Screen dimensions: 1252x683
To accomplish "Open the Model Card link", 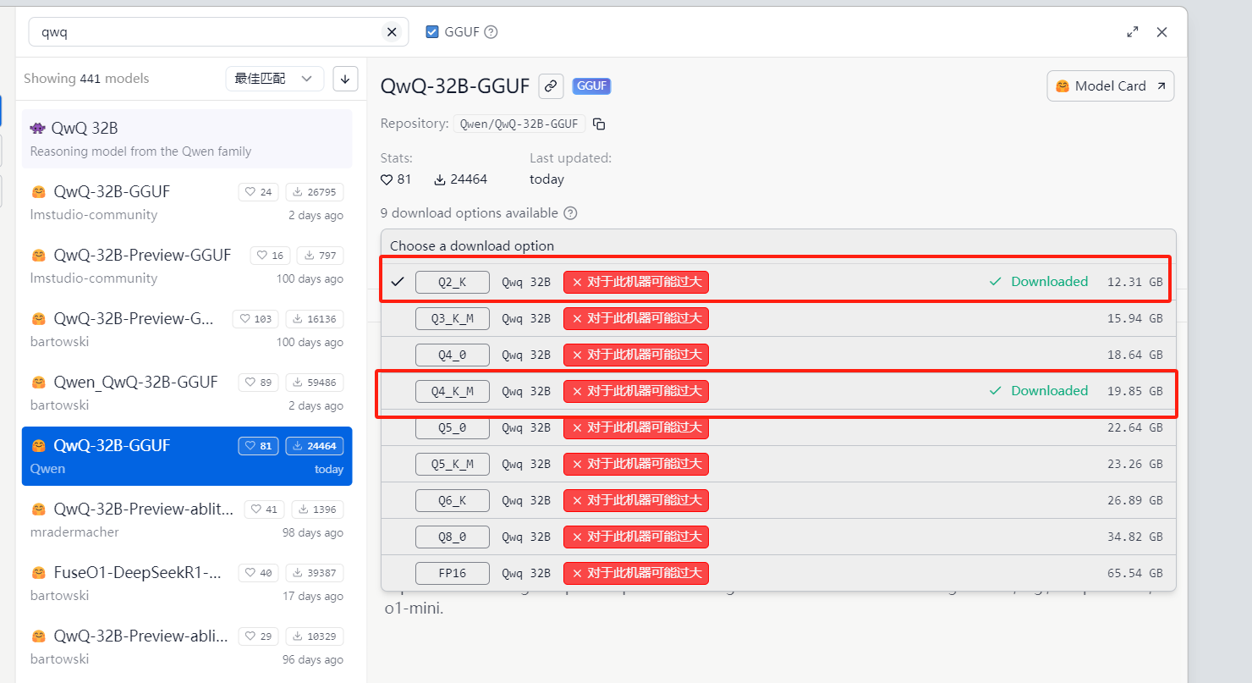I will coord(1110,85).
